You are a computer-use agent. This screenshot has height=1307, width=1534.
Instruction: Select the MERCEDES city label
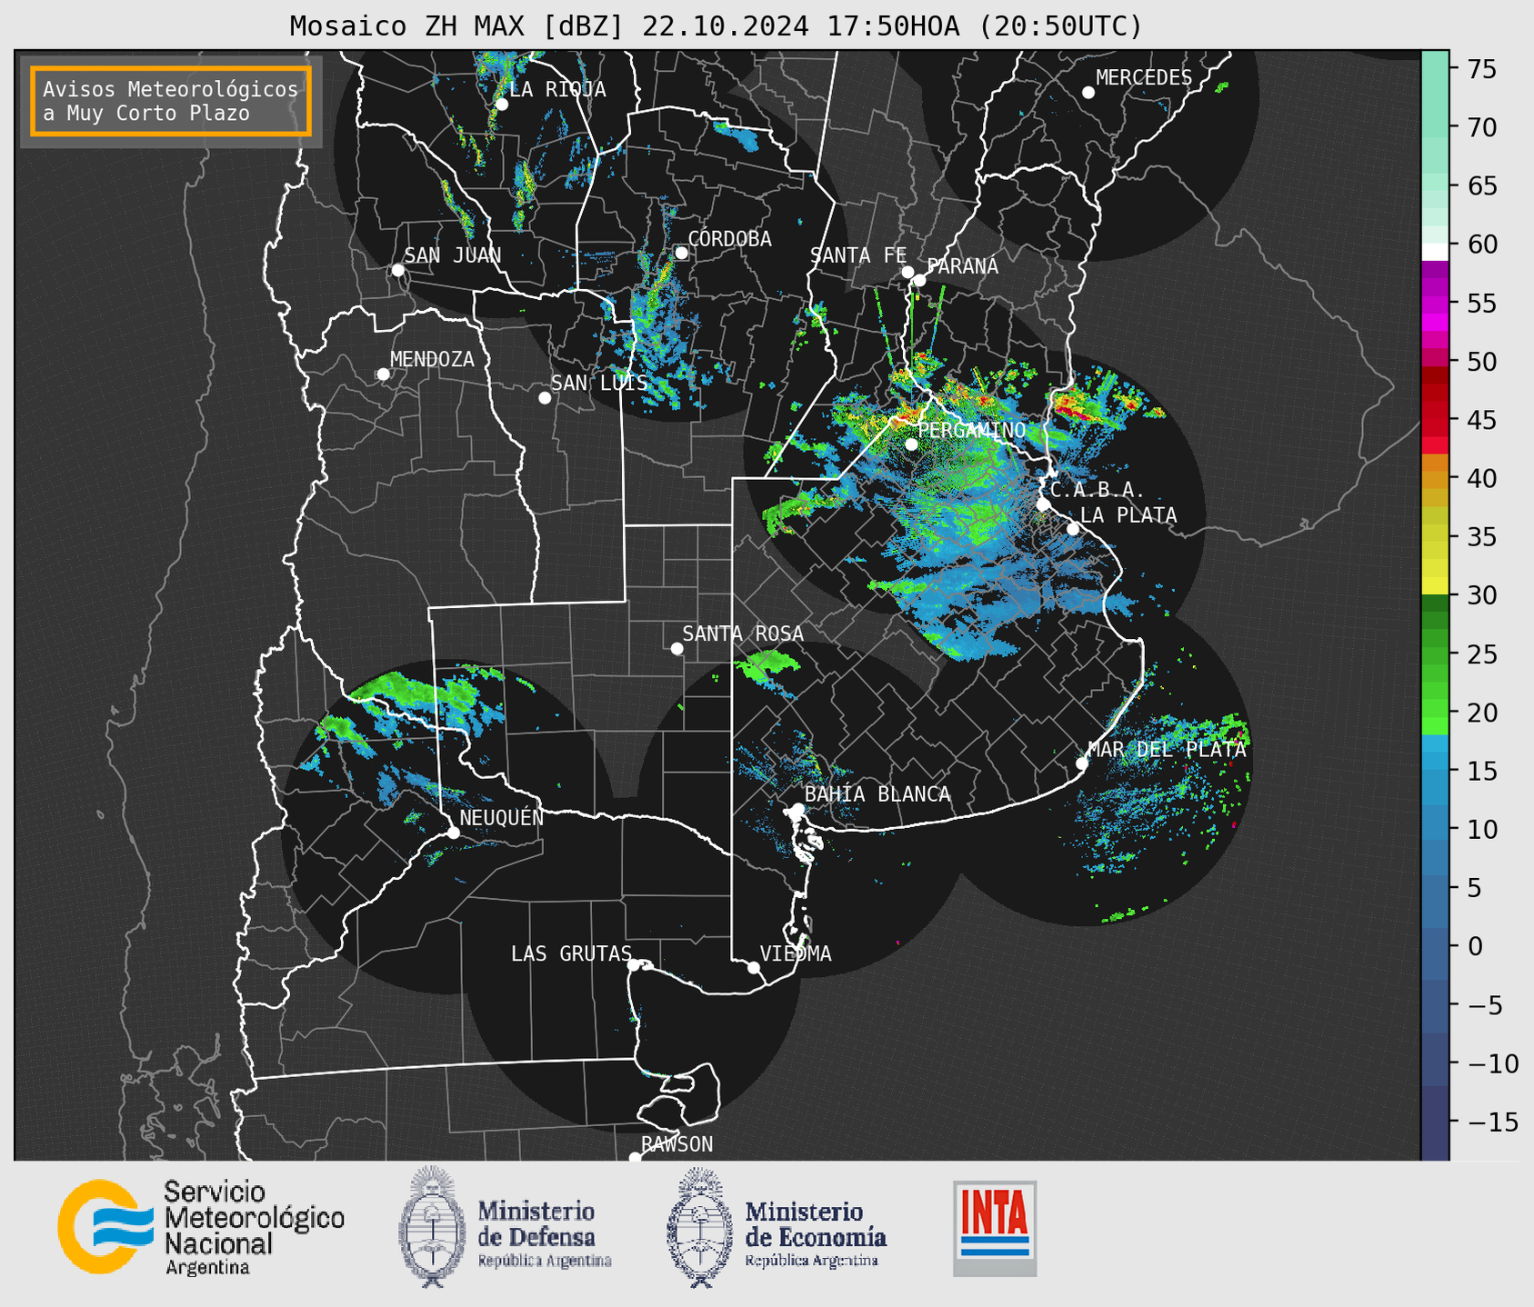[x=1144, y=78]
